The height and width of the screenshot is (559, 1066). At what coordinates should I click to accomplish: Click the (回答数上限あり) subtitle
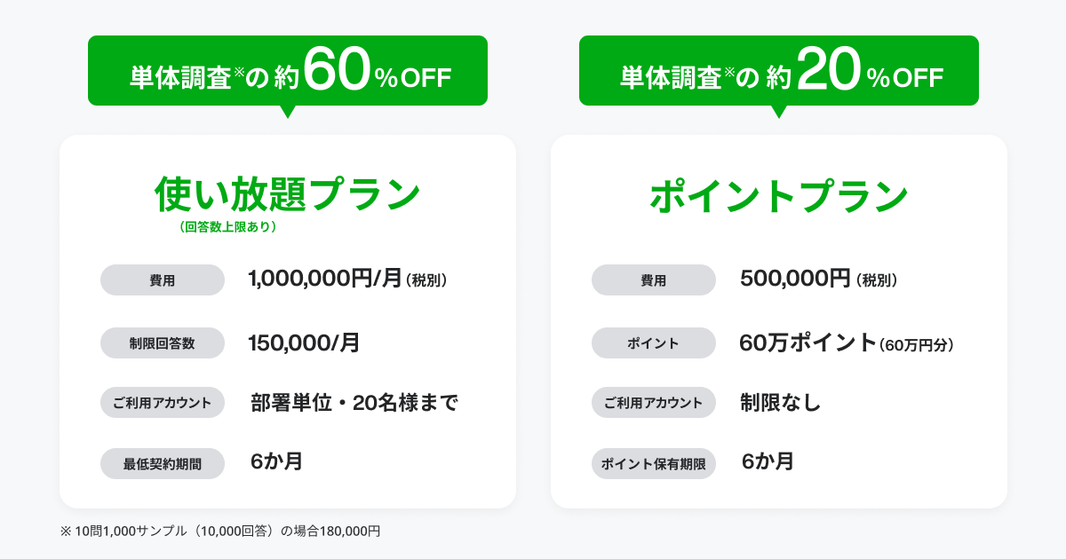228,227
